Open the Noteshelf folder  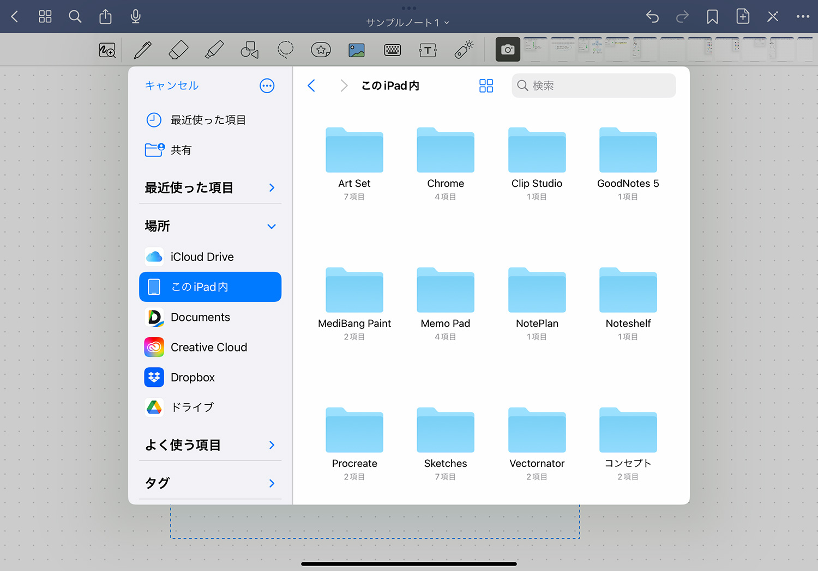pos(628,303)
